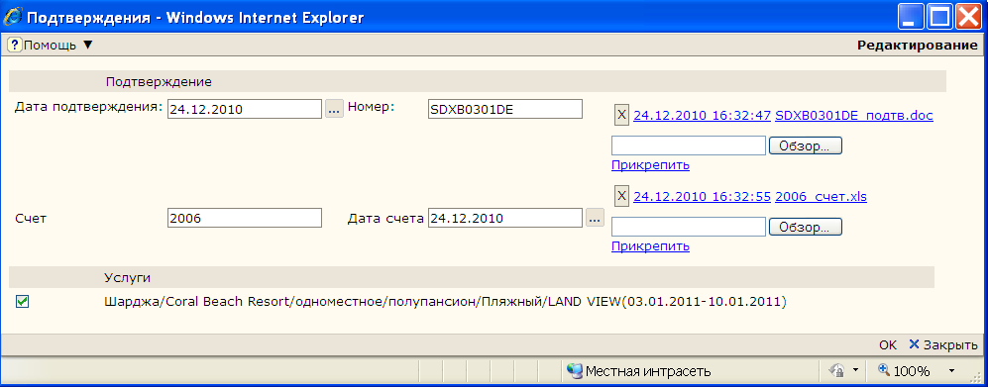The width and height of the screenshot is (988, 387).
Task: Click the Закрыть close button
Action: click(943, 344)
